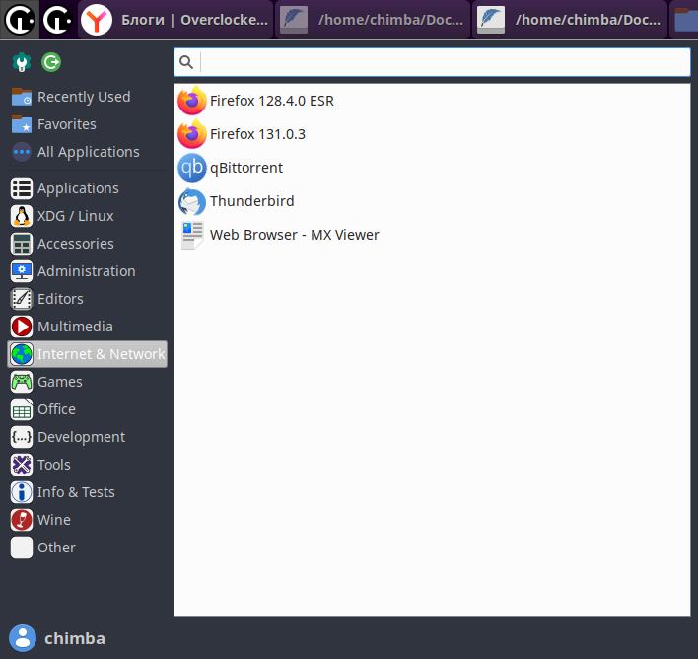Open the Games controller icon

pos(22,382)
